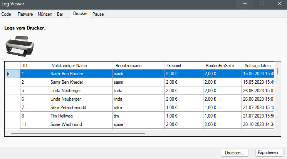Open the Flatware tab
Image resolution: width=287 pixels, height=159 pixels.
click(25, 14)
